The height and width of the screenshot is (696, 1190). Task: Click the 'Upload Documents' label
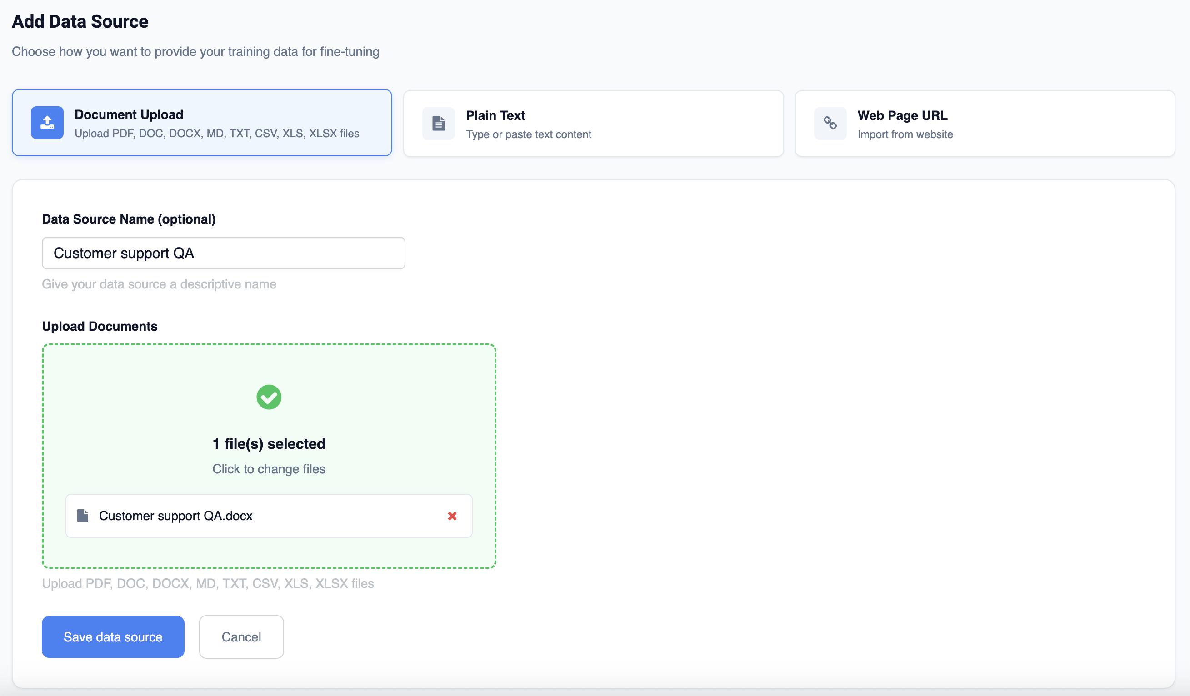[x=100, y=327]
